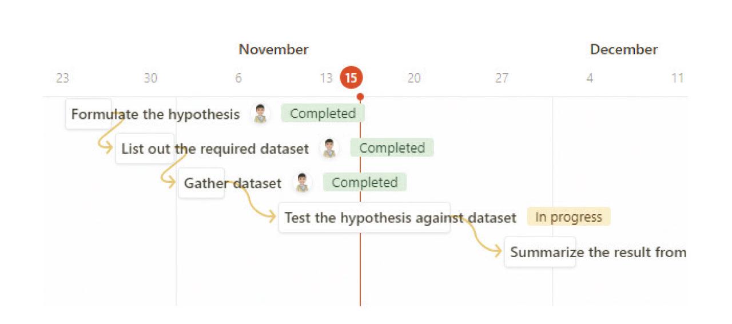Open Test the hypothesis against dataset task
Viewport: 732px width, 324px height.
364,218
